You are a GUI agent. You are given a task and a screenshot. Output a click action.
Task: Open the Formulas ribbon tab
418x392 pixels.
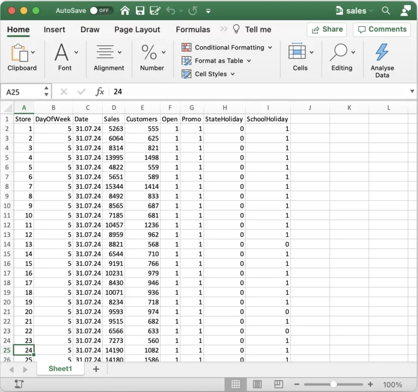pyautogui.click(x=193, y=29)
